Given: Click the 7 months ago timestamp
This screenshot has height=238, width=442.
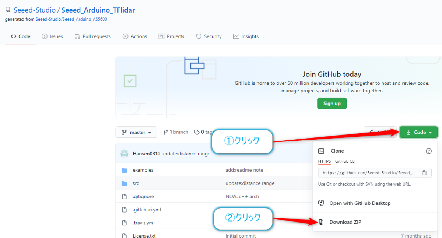Looking at the screenshot, I should (x=416, y=235).
